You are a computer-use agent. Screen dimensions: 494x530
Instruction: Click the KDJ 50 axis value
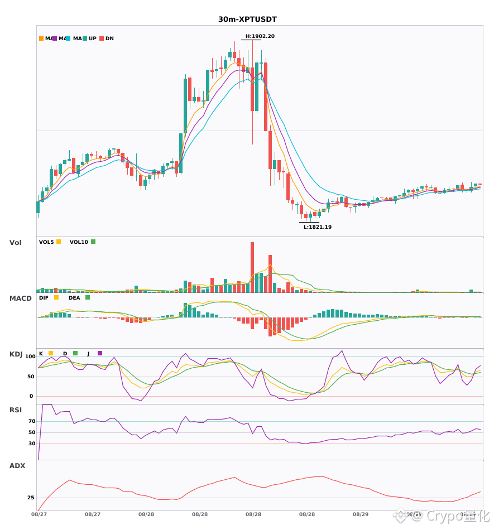point(31,377)
